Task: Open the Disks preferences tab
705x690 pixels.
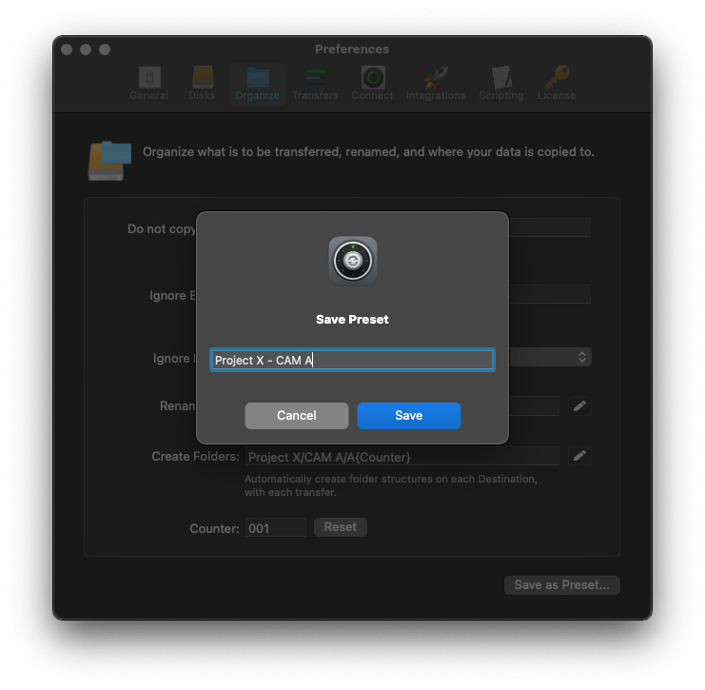Action: [203, 83]
